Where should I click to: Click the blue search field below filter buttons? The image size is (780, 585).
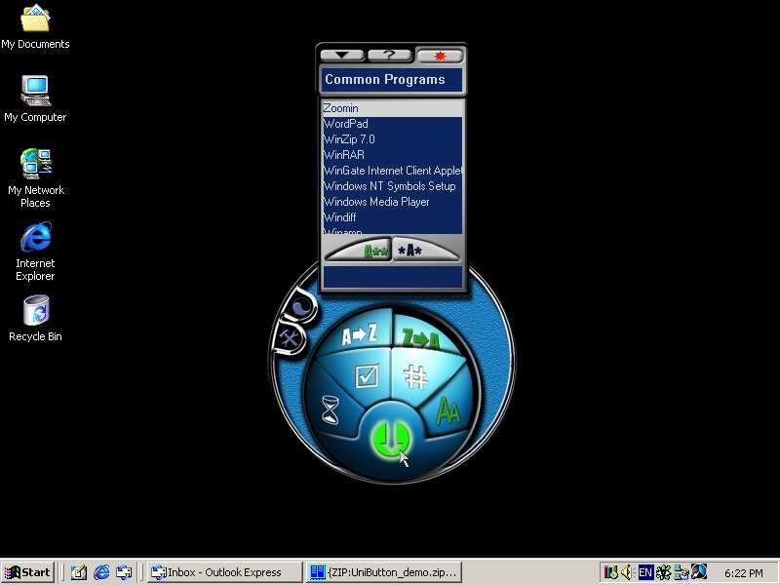392,277
